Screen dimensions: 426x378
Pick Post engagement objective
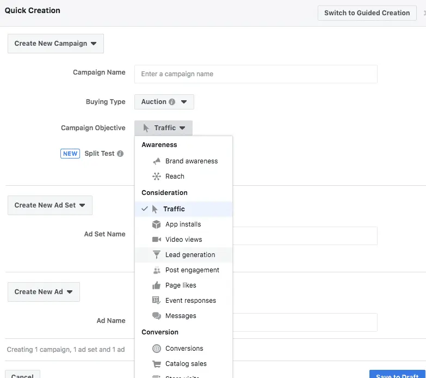coord(184,270)
